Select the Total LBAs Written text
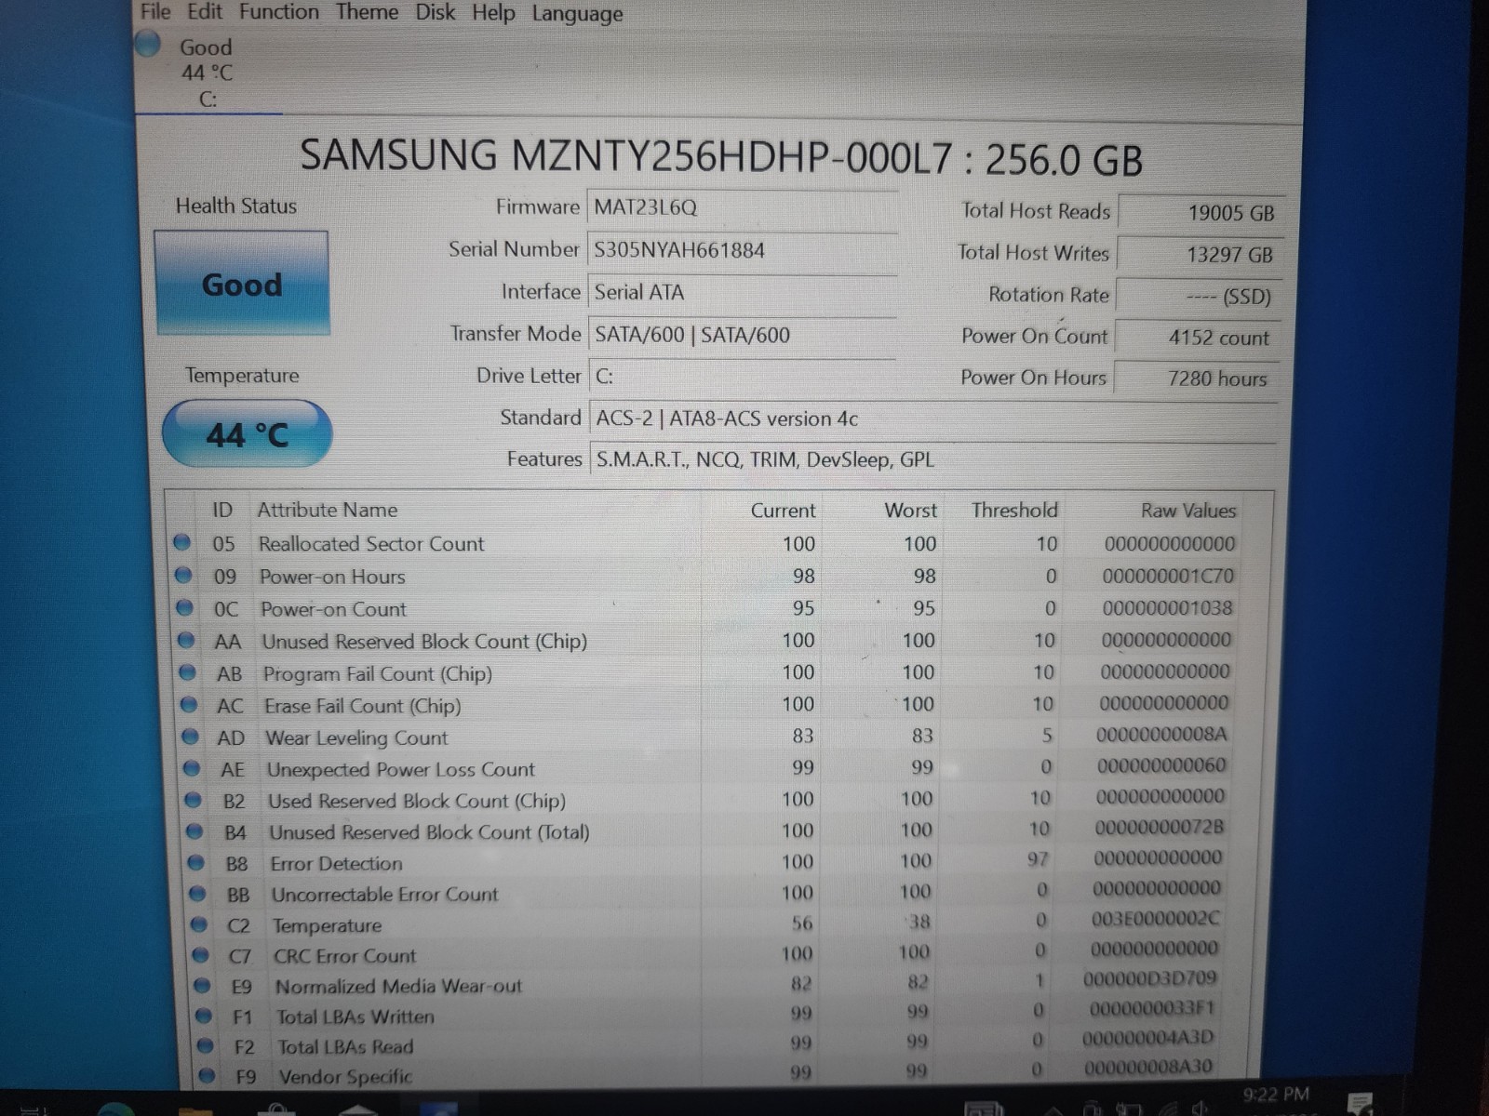The width and height of the screenshot is (1489, 1116). [355, 1017]
